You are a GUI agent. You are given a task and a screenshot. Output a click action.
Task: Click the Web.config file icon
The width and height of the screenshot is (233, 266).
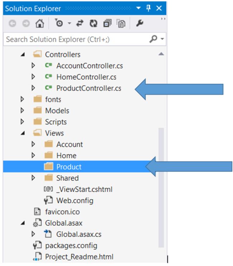click(48, 200)
